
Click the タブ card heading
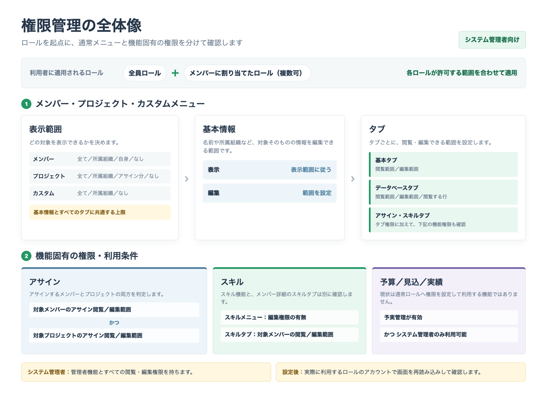point(377,129)
